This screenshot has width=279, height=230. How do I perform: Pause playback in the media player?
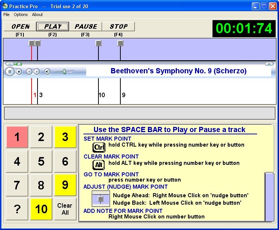click(x=10, y=72)
